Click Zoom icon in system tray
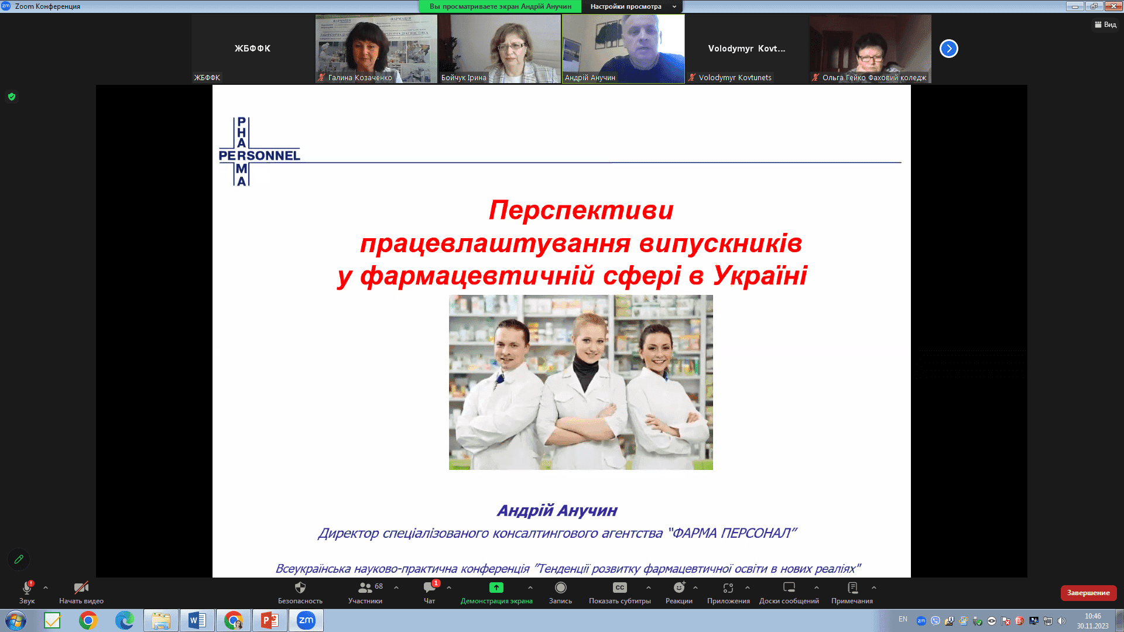The width and height of the screenshot is (1124, 632). point(921,621)
